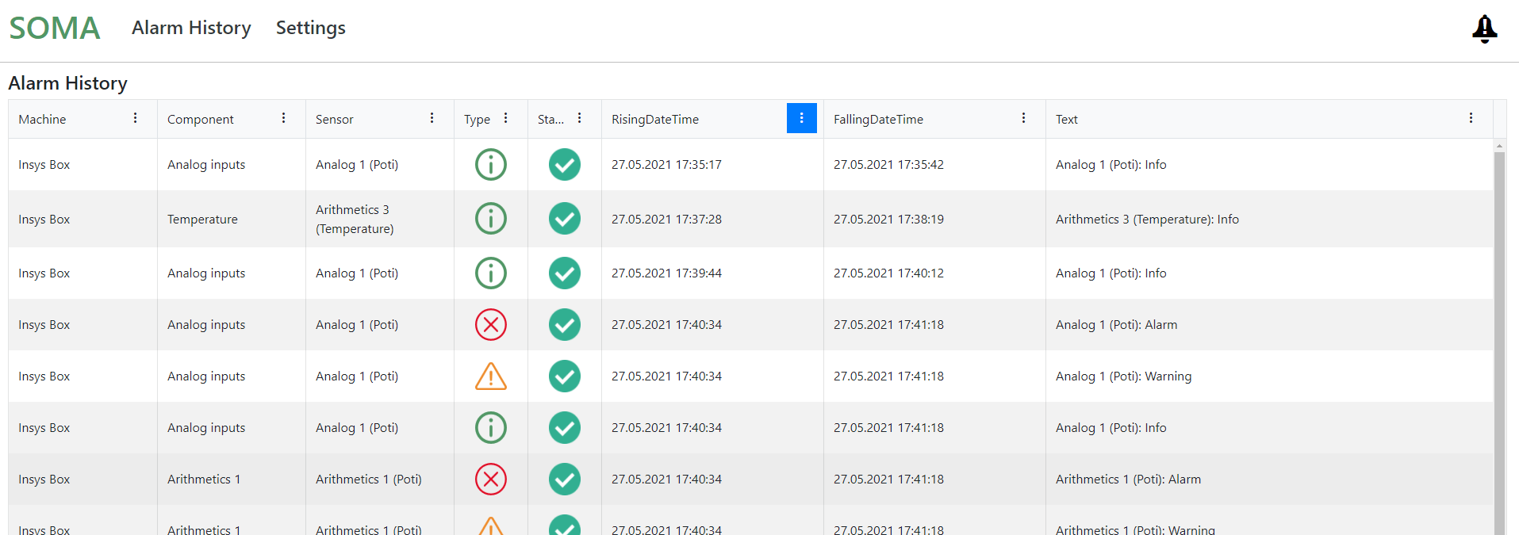Click 'Insys Box' in the Temperature row
The image size is (1519, 535).
click(x=44, y=220)
